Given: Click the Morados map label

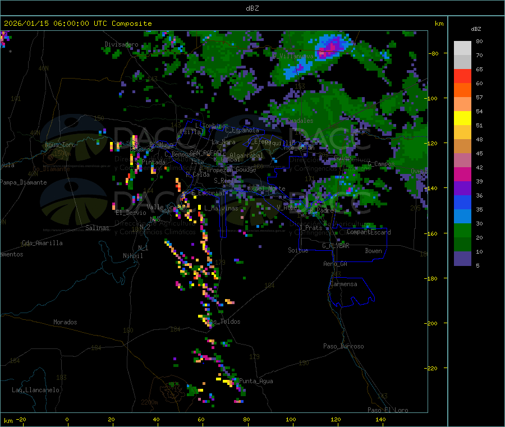Looking at the screenshot, I should [65, 322].
